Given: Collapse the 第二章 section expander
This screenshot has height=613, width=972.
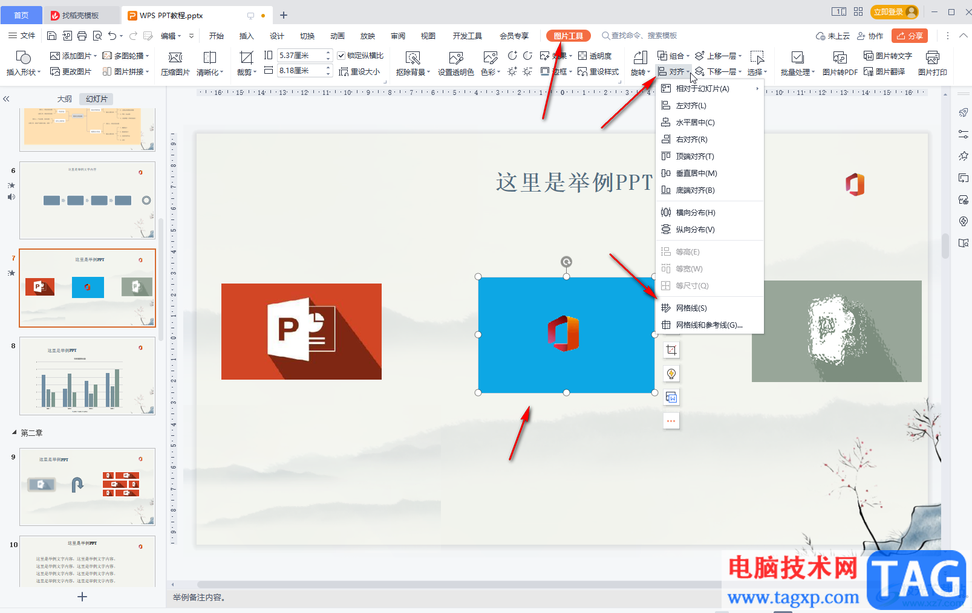Looking at the screenshot, I should pyautogui.click(x=15, y=432).
